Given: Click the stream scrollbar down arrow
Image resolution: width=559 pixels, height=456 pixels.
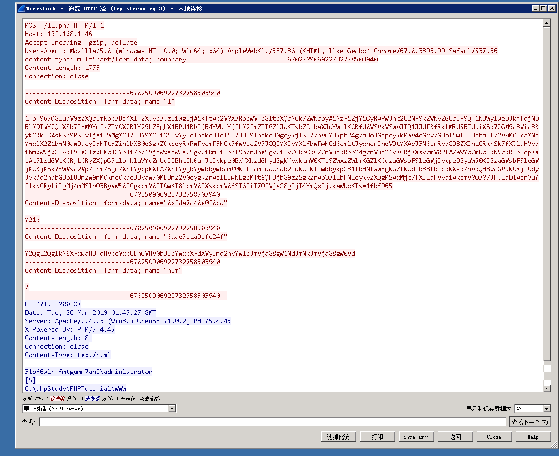Looking at the screenshot, I should (546, 388).
